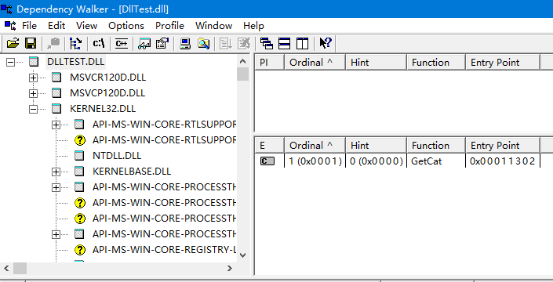Open module Properties toolbar icon

(x=162, y=44)
